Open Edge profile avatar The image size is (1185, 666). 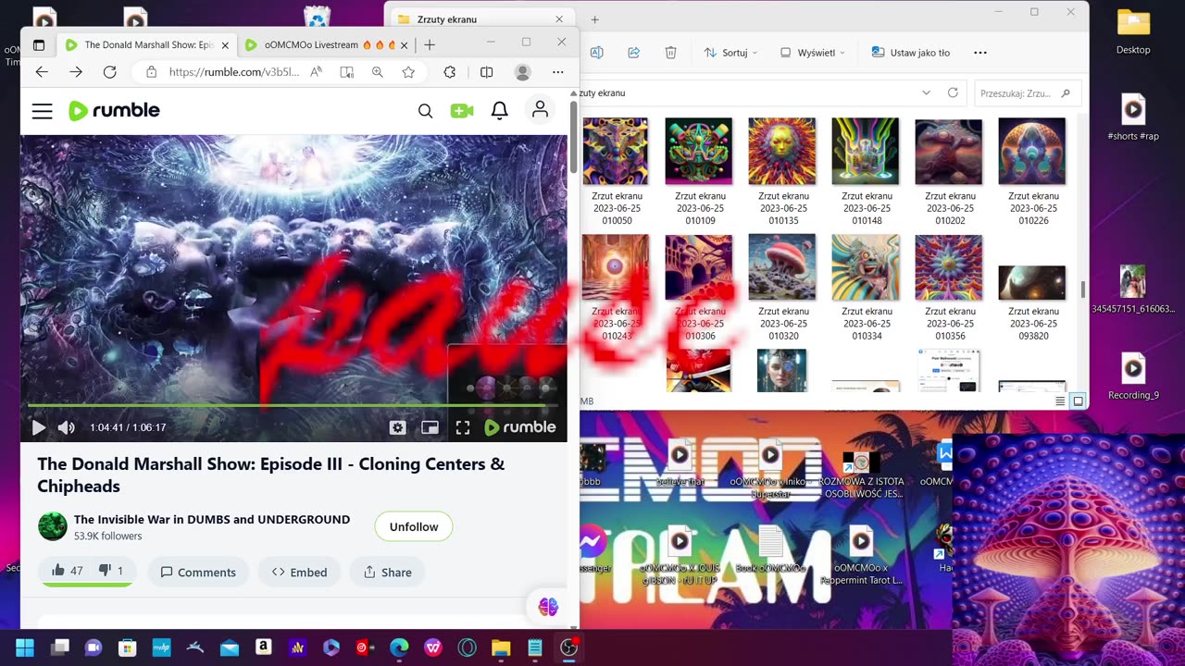tap(523, 71)
